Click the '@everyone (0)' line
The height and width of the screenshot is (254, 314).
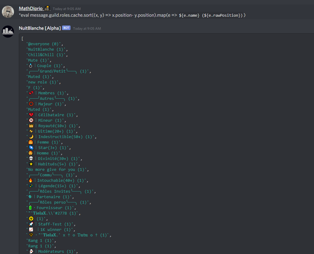point(44,44)
